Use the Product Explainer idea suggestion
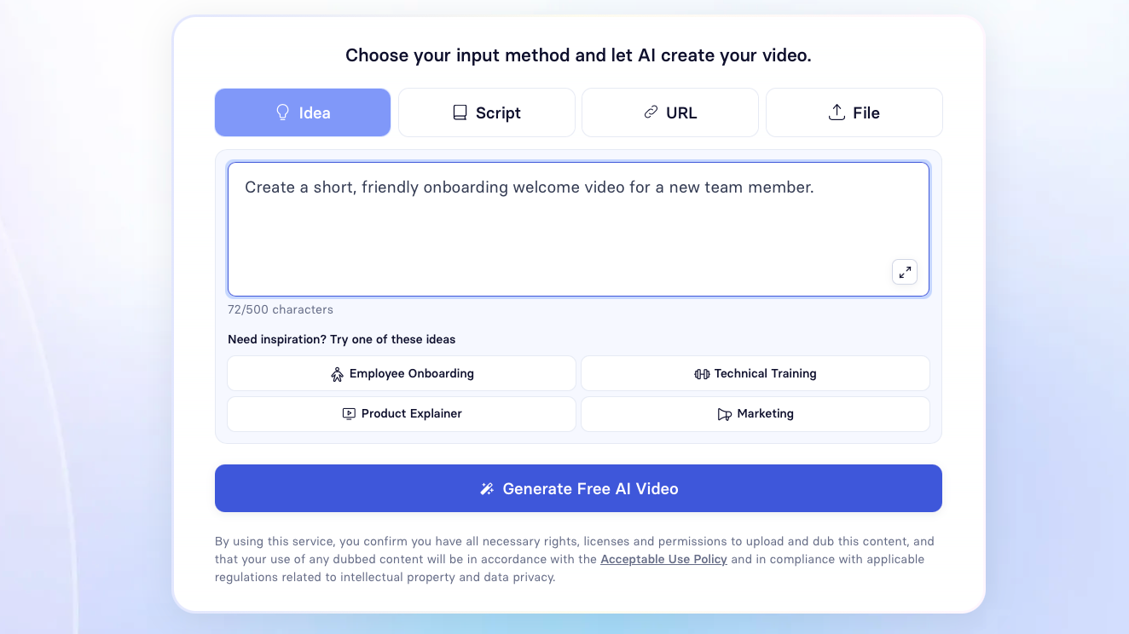This screenshot has width=1129, height=634. [x=402, y=413]
